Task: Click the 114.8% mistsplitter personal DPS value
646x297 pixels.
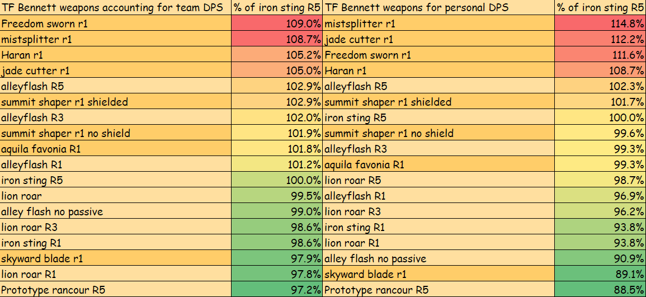Action: pyautogui.click(x=600, y=23)
